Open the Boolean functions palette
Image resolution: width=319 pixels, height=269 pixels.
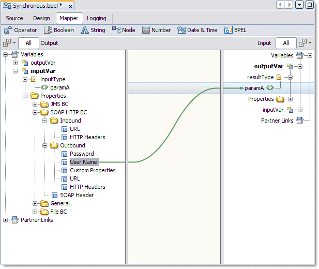click(x=59, y=30)
